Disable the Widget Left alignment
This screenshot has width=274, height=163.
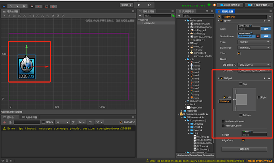coord(224,97)
